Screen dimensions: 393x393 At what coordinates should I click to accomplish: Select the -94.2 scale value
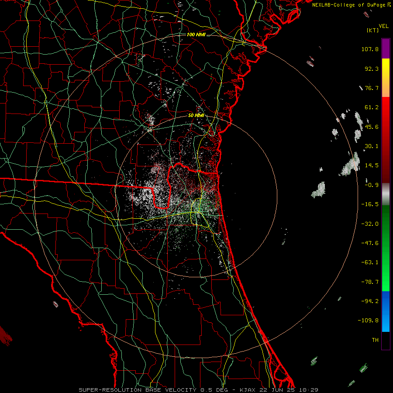370,301
